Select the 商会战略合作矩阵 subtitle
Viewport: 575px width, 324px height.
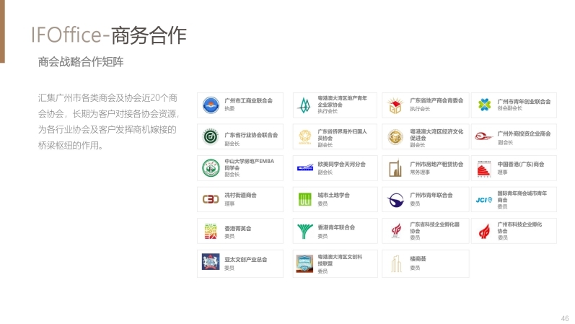(81, 62)
